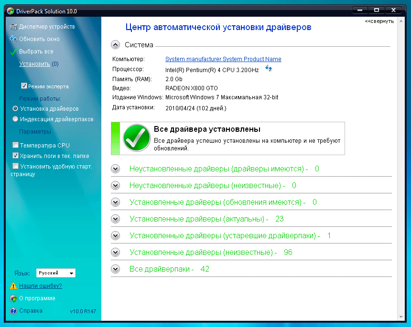Click the Intel(R) Pentium(R) 4 CPU 3.20GHz text

coord(212,70)
